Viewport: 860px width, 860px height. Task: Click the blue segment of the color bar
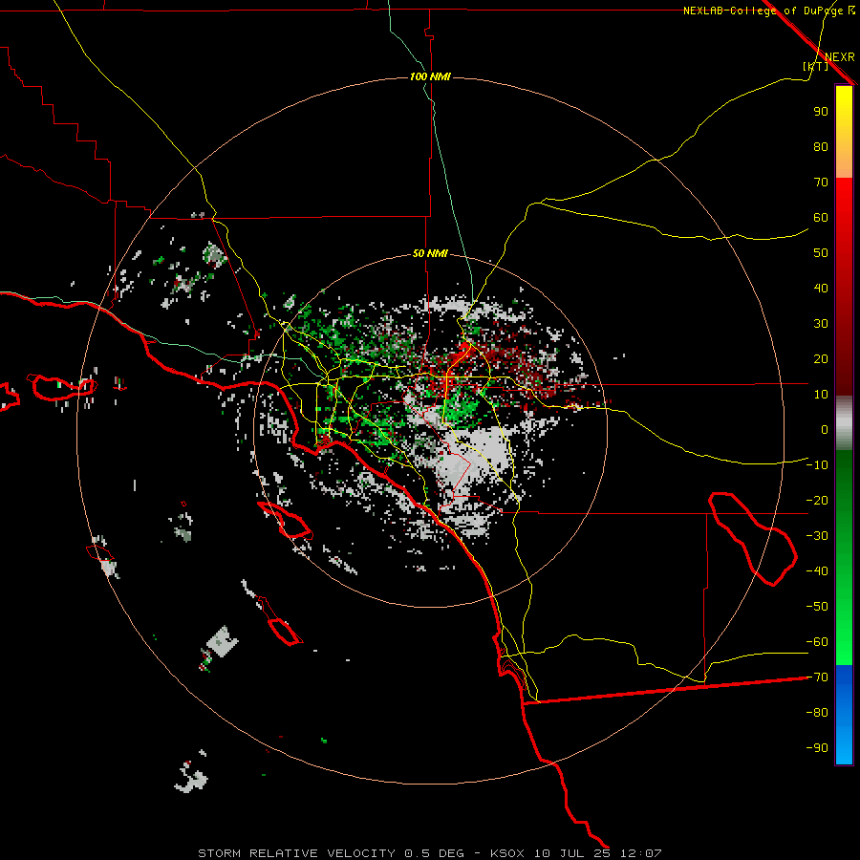pos(844,715)
